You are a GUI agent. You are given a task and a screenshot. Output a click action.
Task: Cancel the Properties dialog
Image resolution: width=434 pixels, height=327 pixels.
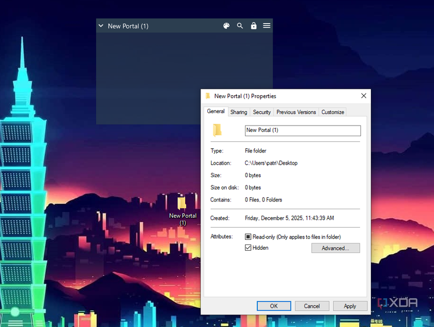pyautogui.click(x=312, y=306)
